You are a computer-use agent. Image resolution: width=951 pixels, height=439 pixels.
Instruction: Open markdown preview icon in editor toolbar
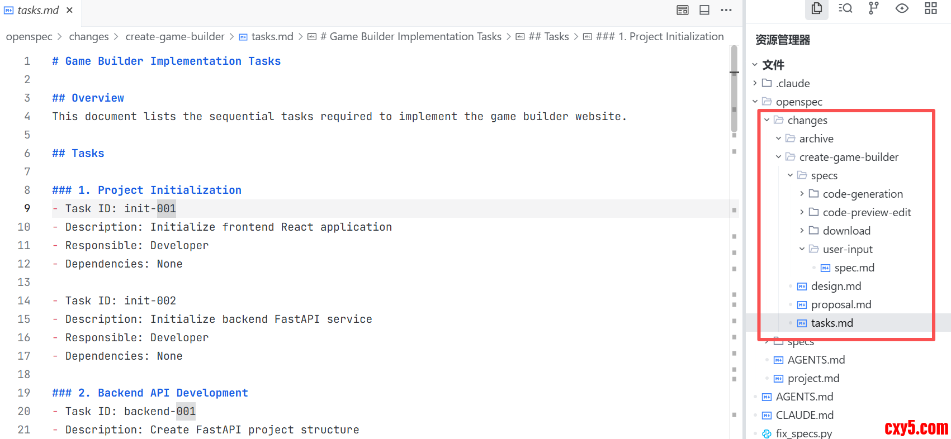[683, 10]
